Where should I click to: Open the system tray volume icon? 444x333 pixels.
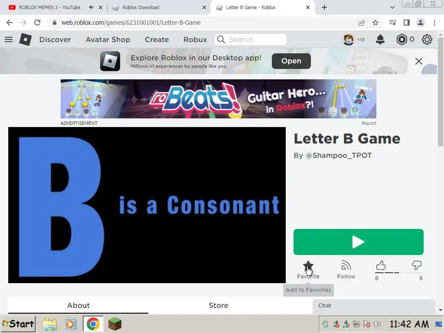coord(377,323)
